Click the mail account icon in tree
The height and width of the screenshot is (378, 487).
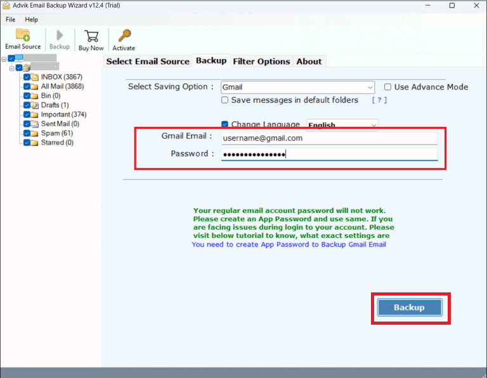27,67
